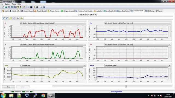Click the Interface status indicator
This screenshot has height=98, width=175.
coord(24,92)
